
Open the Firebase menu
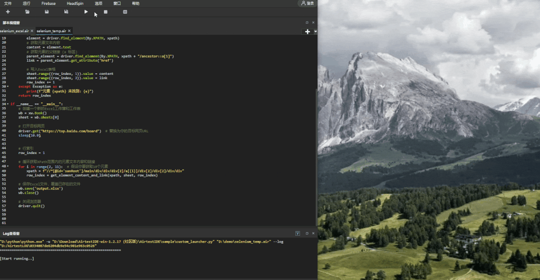pyautogui.click(x=49, y=4)
